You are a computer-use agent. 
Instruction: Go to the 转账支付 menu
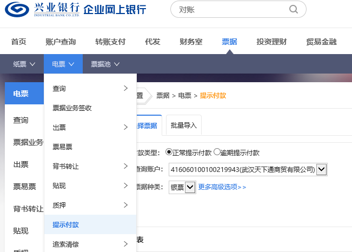click(x=110, y=42)
